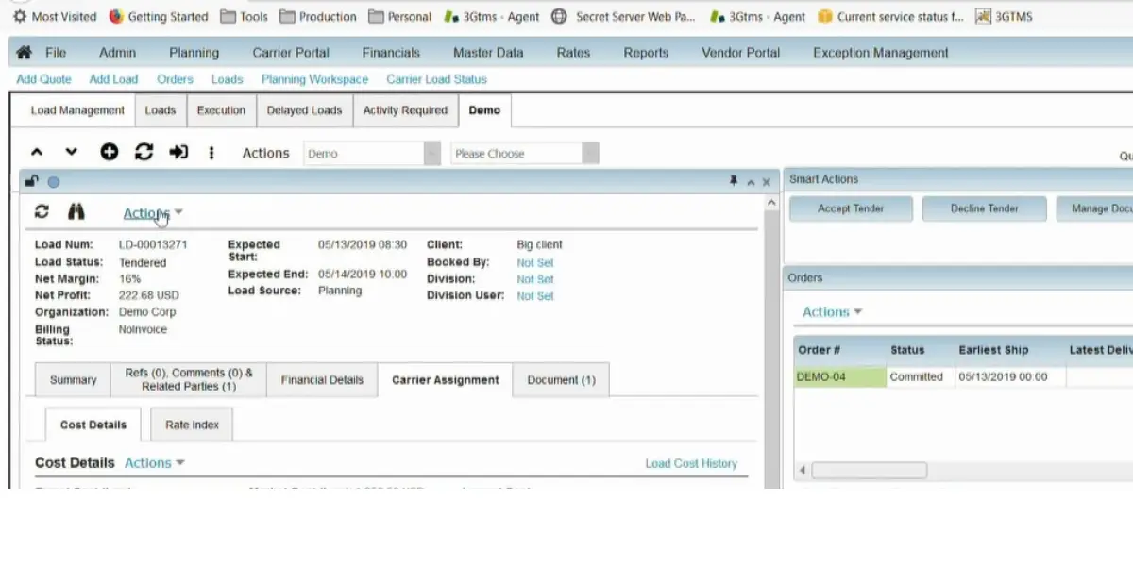The image size is (1133, 566).
Task: Click the Orders horizontal scrollbar thumb
Action: pos(870,470)
